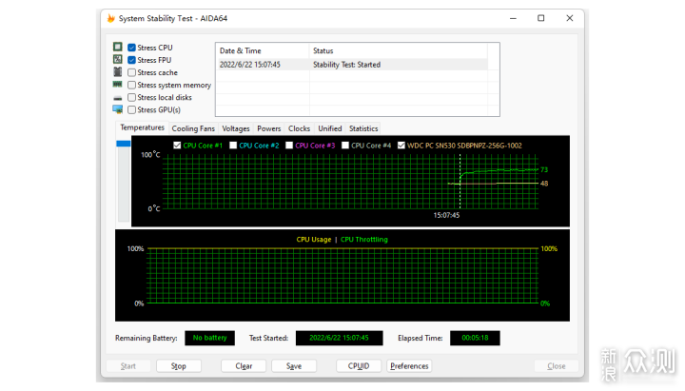The width and height of the screenshot is (685, 391).
Task: Show CPU Core #4 graph line
Action: coord(345,145)
